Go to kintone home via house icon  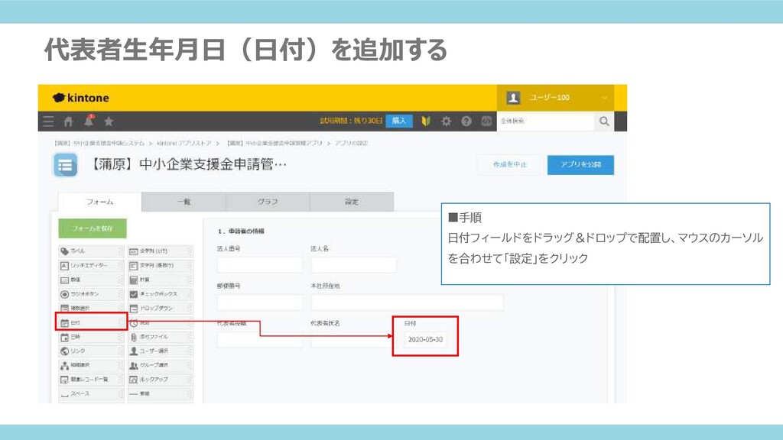68,121
